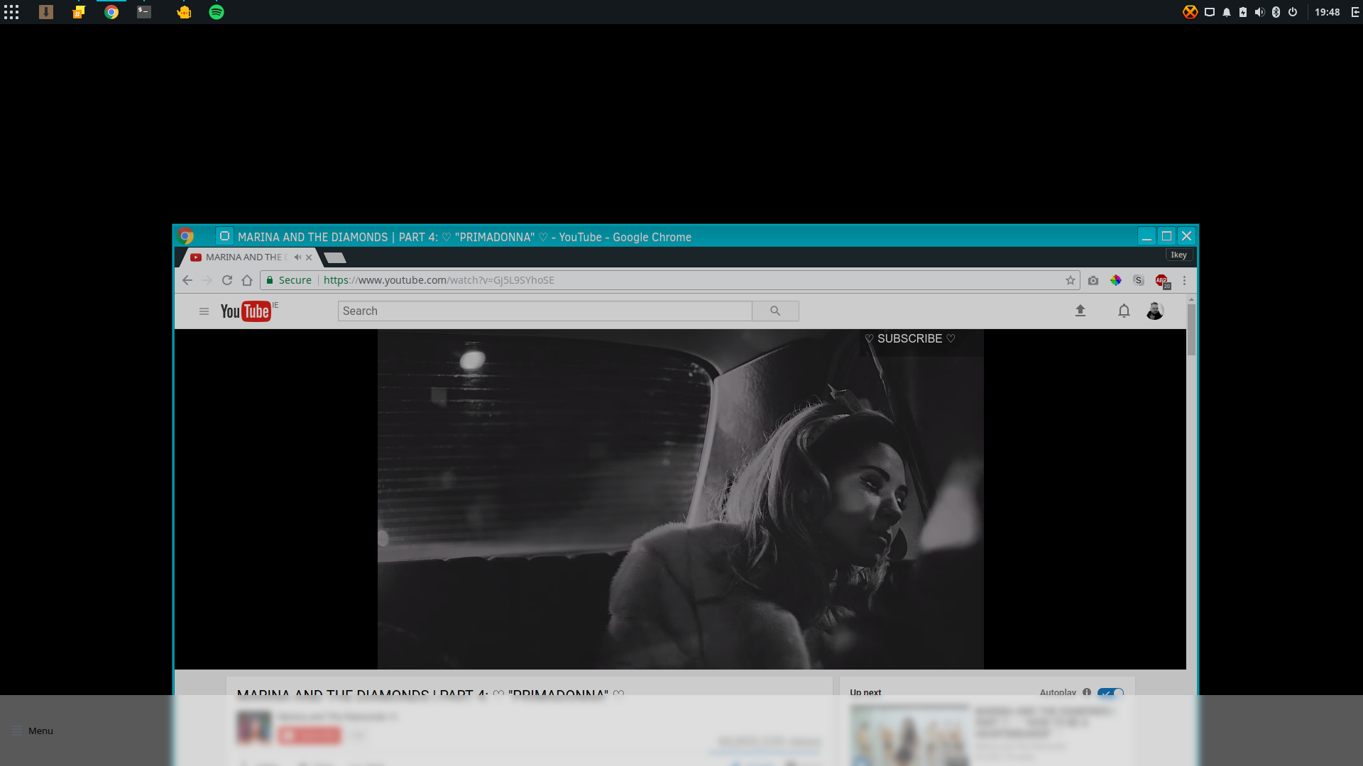Open the yellow teapot app in panel
1363x766 pixels.
click(x=184, y=12)
